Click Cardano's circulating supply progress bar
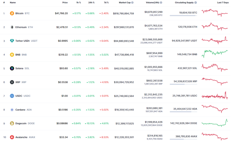Viewport: 232px width, 142px height. coord(183,112)
